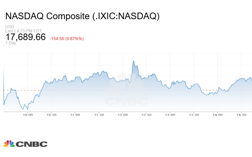
Task: Select the 1 Day range label
Action: coord(10,43)
